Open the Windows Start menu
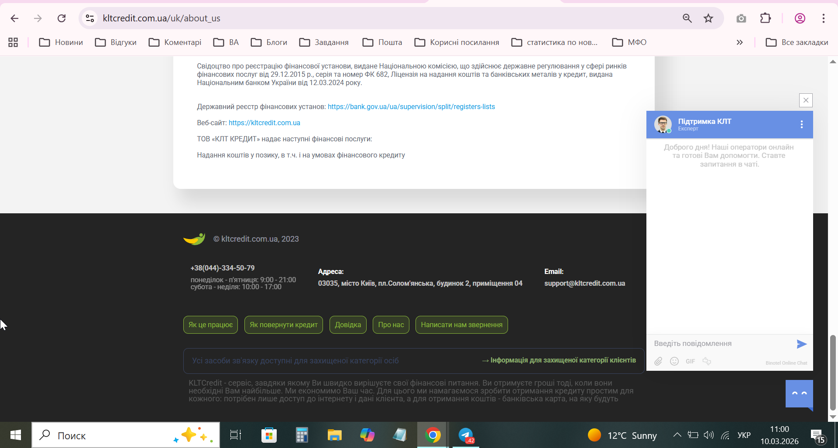This screenshot has height=448, width=838. pos(16,435)
